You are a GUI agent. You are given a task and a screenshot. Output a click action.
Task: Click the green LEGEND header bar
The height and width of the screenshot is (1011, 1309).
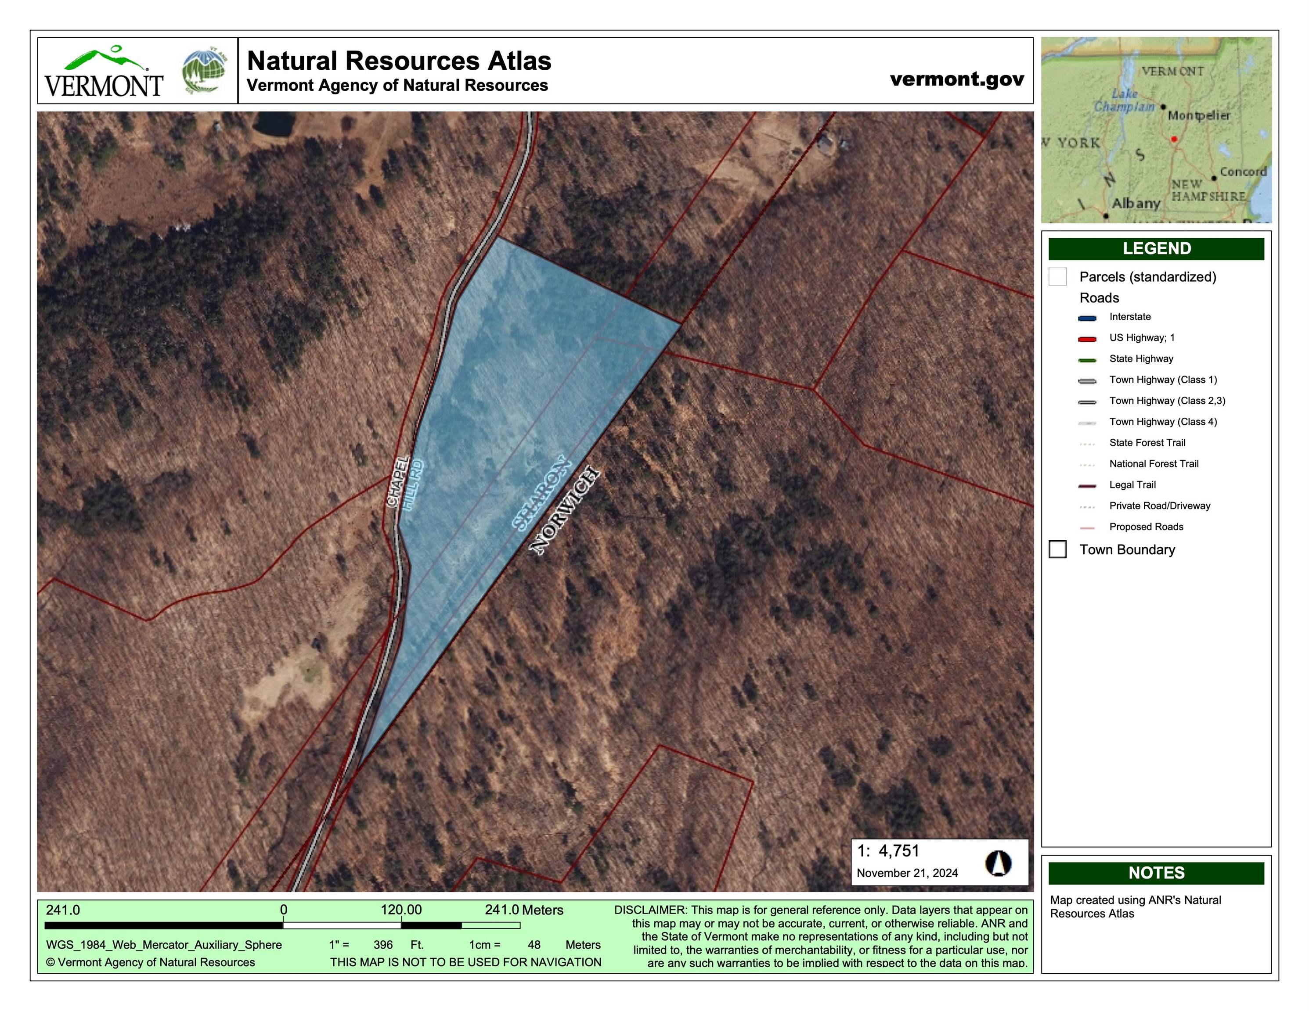tap(1156, 248)
